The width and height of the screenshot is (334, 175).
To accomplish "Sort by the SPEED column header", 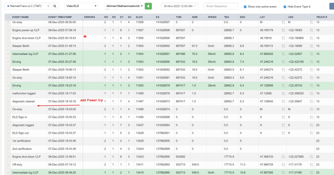I will pos(212,17).
